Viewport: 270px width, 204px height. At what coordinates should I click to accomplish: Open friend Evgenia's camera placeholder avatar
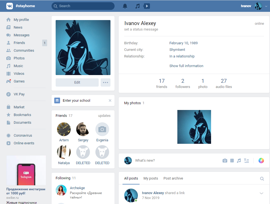102,129
